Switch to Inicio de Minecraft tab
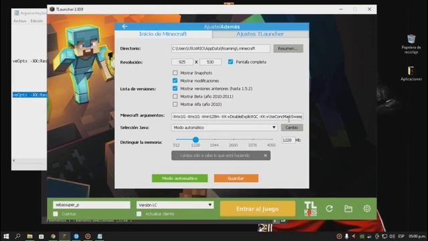Image resolution: width=428 pixels, height=241 pixels. coord(163,34)
